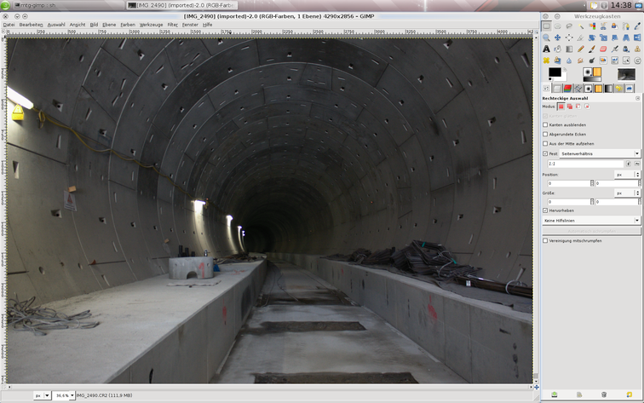This screenshot has width=644, height=403.
Task: Open the Position unit px dropdown
Action: 628,175
